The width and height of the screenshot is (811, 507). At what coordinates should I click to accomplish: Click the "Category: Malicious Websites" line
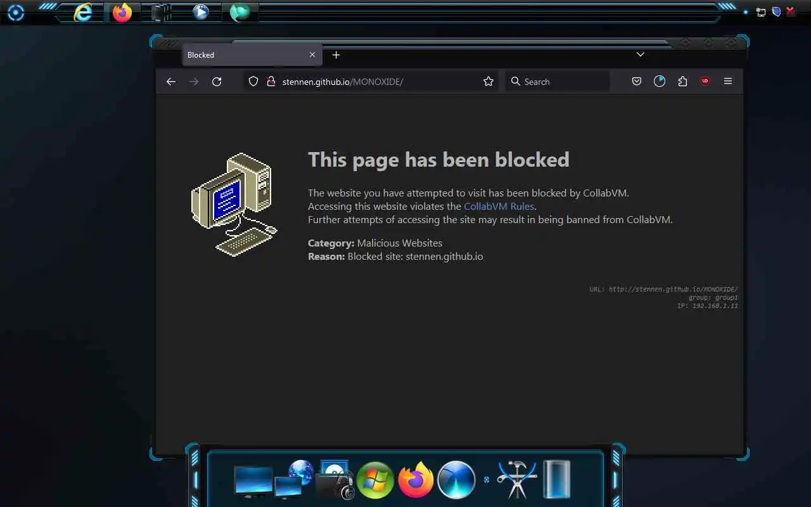coord(375,243)
